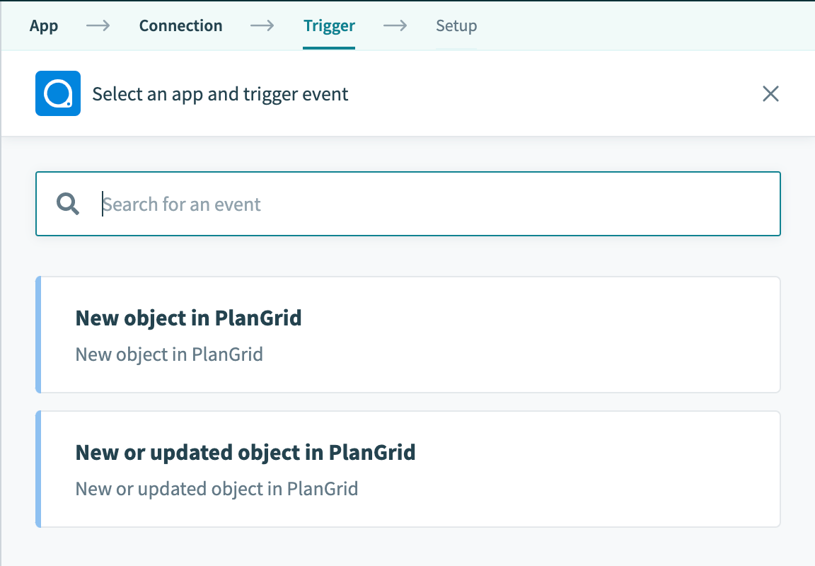This screenshot has height=566, width=815.
Task: Click the arrow between App and Connection
Action: click(97, 25)
